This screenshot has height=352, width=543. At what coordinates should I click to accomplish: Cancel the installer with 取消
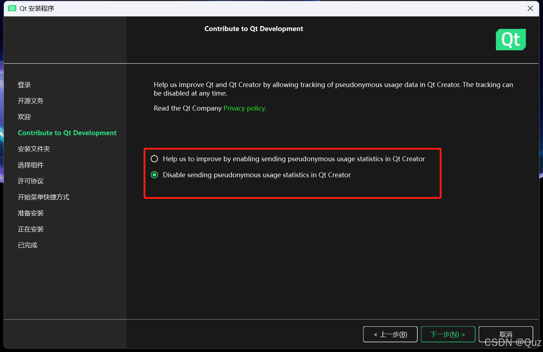coord(506,334)
